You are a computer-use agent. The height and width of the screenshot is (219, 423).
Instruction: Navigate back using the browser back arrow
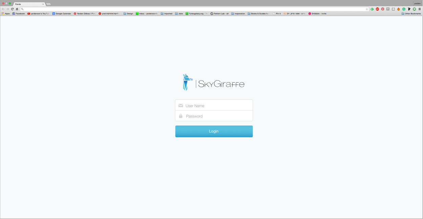[3, 9]
